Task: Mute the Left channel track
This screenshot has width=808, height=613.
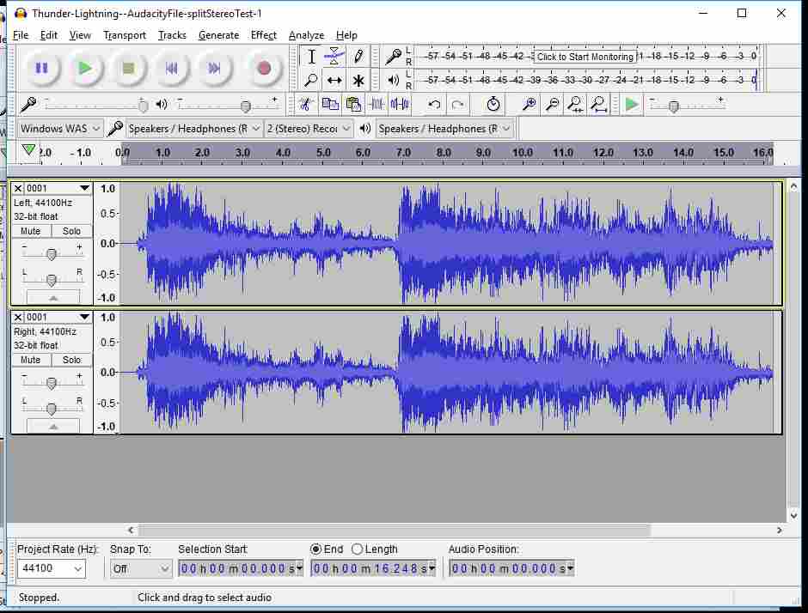Action: pyautogui.click(x=31, y=231)
